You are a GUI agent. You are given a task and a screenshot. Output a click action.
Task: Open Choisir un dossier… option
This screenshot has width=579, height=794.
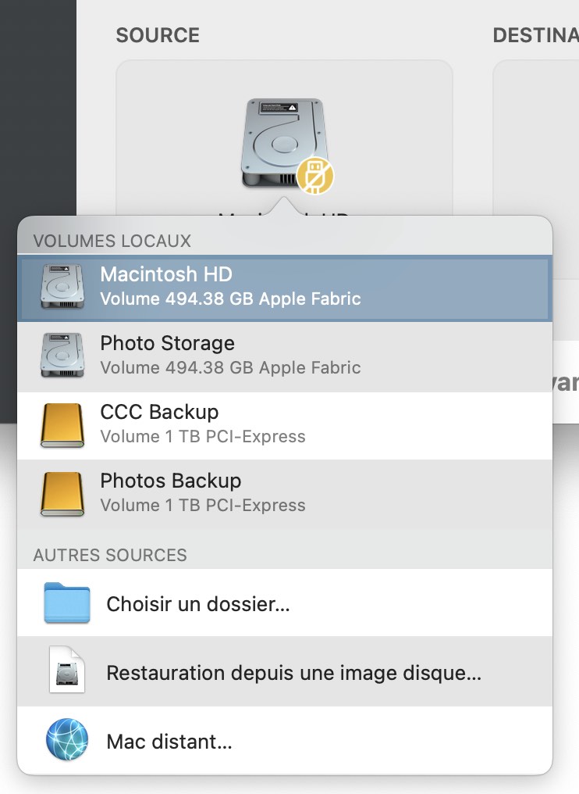click(x=285, y=603)
